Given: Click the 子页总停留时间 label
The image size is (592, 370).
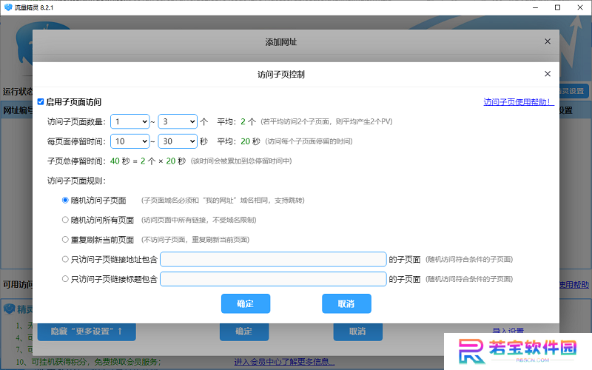Looking at the screenshot, I should pyautogui.click(x=76, y=161).
